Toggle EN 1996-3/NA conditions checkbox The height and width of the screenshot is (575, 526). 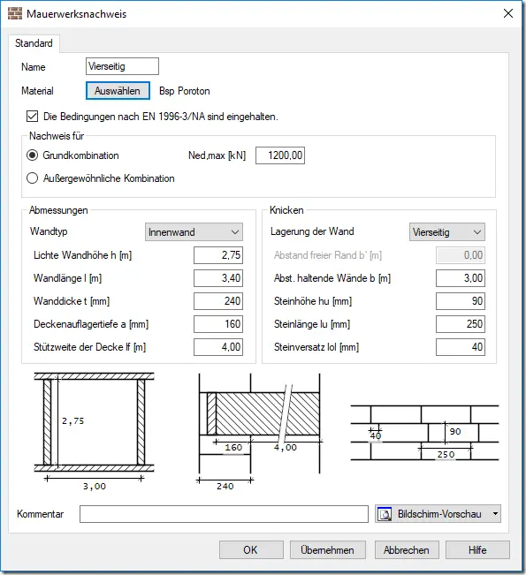33,117
